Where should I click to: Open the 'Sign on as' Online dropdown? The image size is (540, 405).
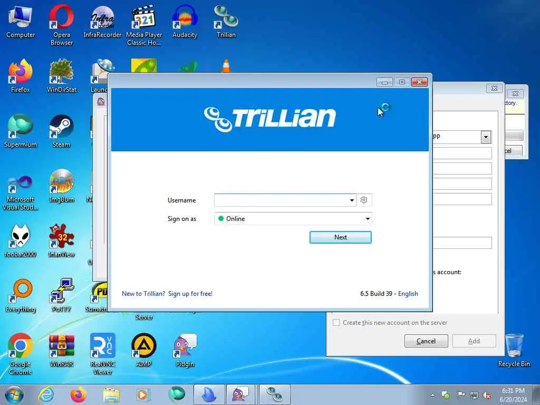click(293, 219)
